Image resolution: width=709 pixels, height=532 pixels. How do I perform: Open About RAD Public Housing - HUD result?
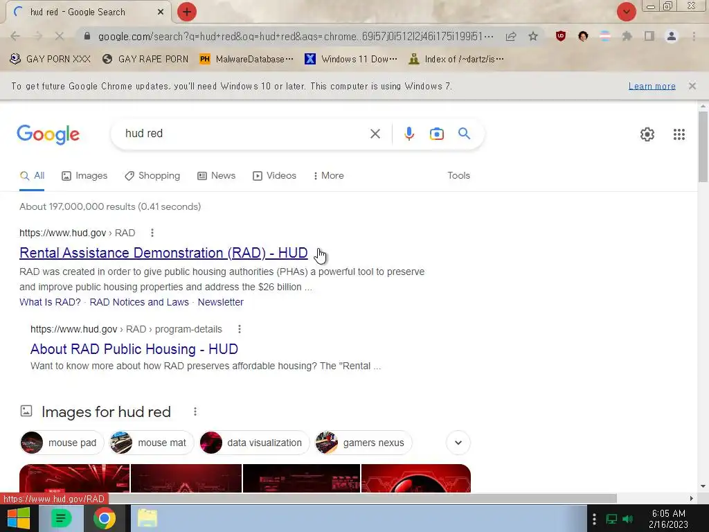(x=134, y=349)
